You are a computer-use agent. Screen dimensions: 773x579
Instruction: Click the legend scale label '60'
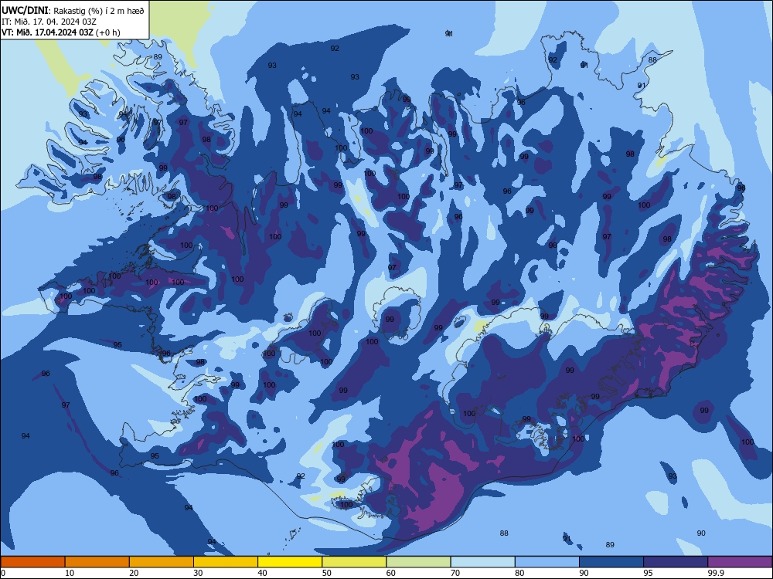click(391, 573)
